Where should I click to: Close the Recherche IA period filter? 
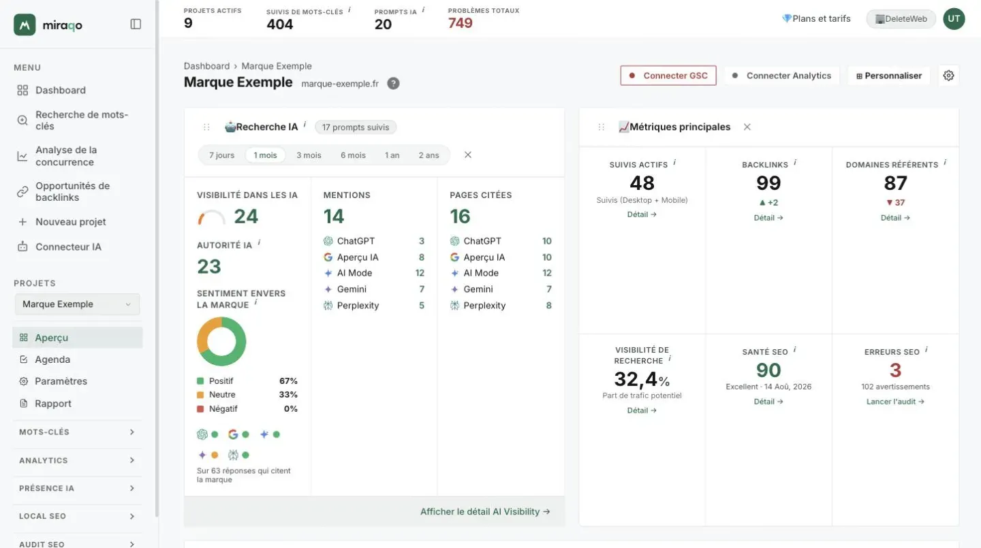pos(468,155)
